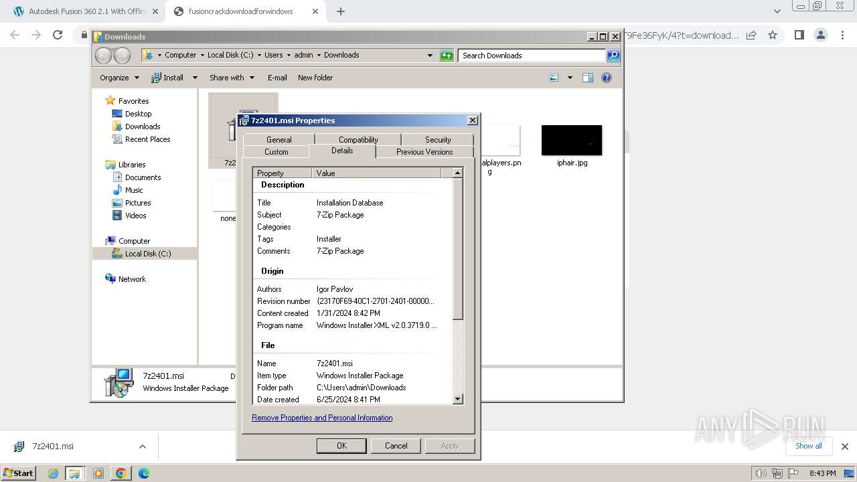Click the Search Downloads input field
The height and width of the screenshot is (482, 857).
(x=532, y=56)
